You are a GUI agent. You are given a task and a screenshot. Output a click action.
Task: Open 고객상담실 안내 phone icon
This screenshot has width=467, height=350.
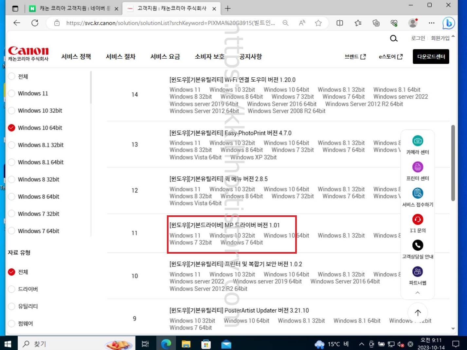(x=418, y=245)
